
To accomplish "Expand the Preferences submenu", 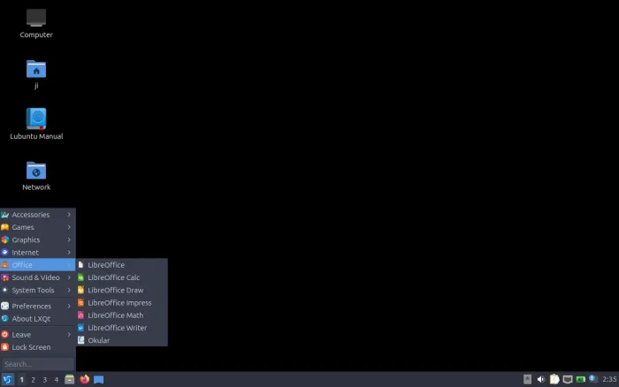I will 37,306.
